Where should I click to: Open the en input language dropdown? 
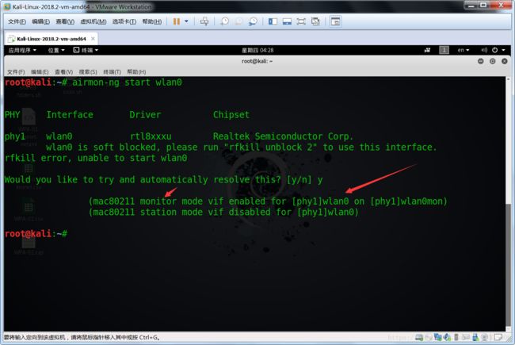tap(463, 50)
